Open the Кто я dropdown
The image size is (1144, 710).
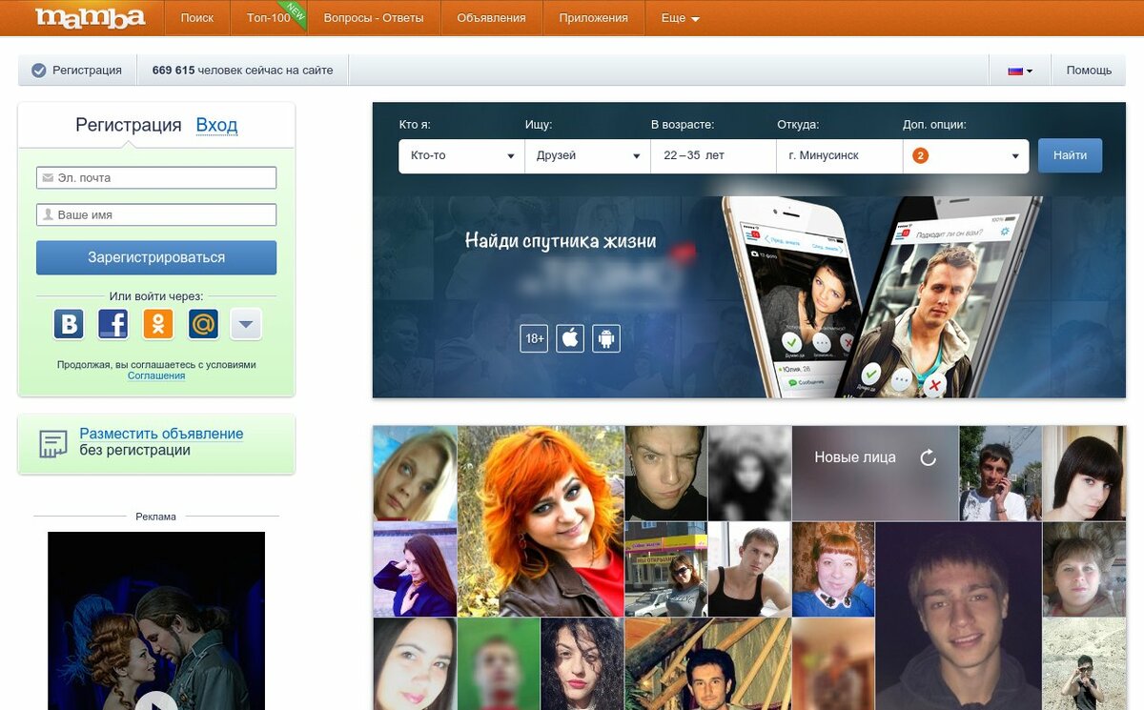click(x=461, y=156)
